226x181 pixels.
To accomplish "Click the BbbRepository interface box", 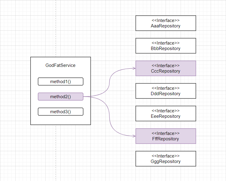I will coord(166,46).
